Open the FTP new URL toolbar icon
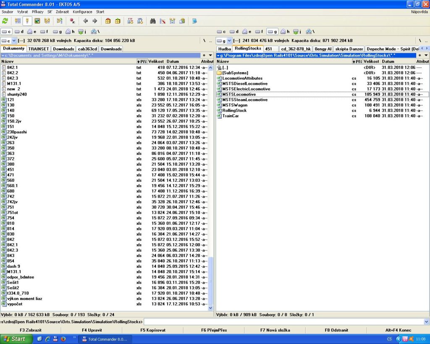430x344 pixels. [140, 21]
